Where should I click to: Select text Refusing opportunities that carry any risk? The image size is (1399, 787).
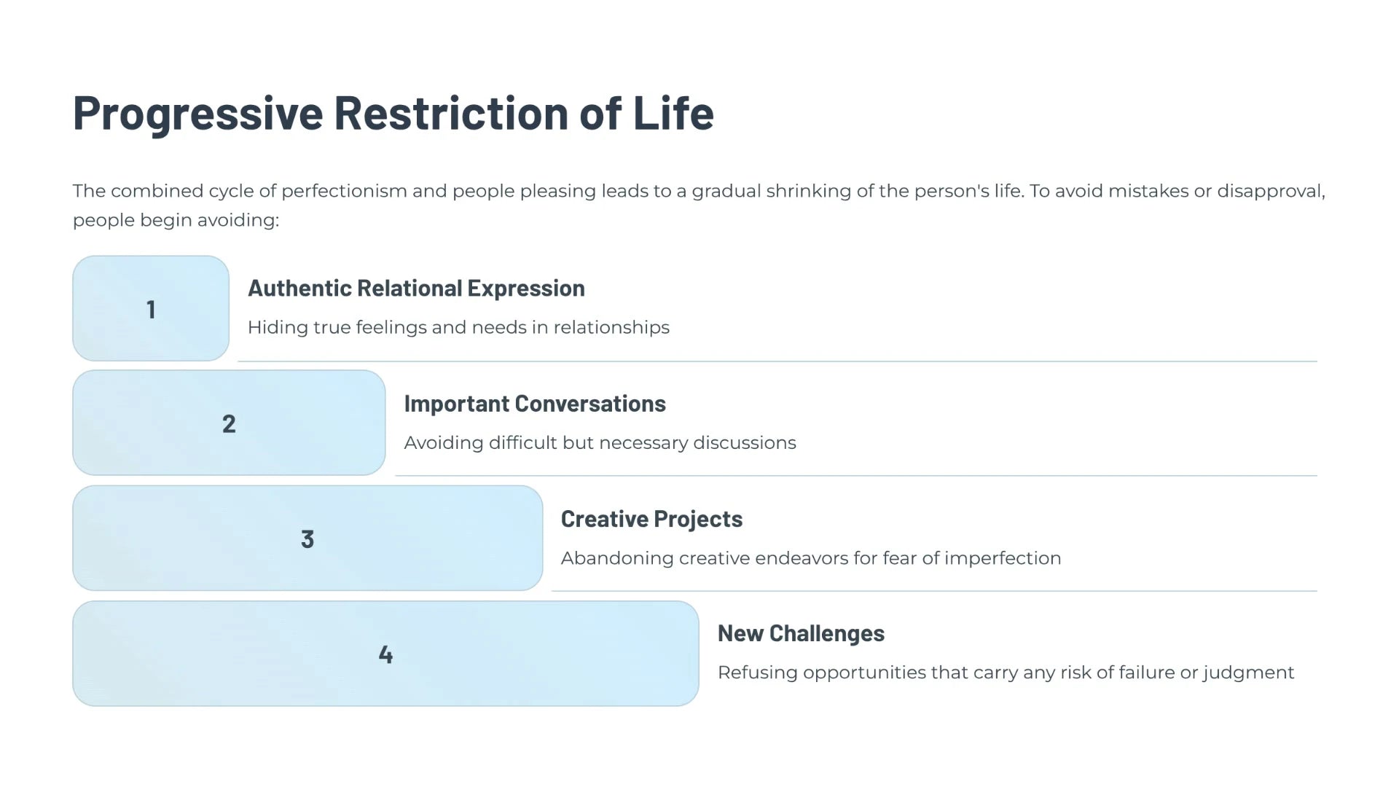pyautogui.click(x=904, y=672)
